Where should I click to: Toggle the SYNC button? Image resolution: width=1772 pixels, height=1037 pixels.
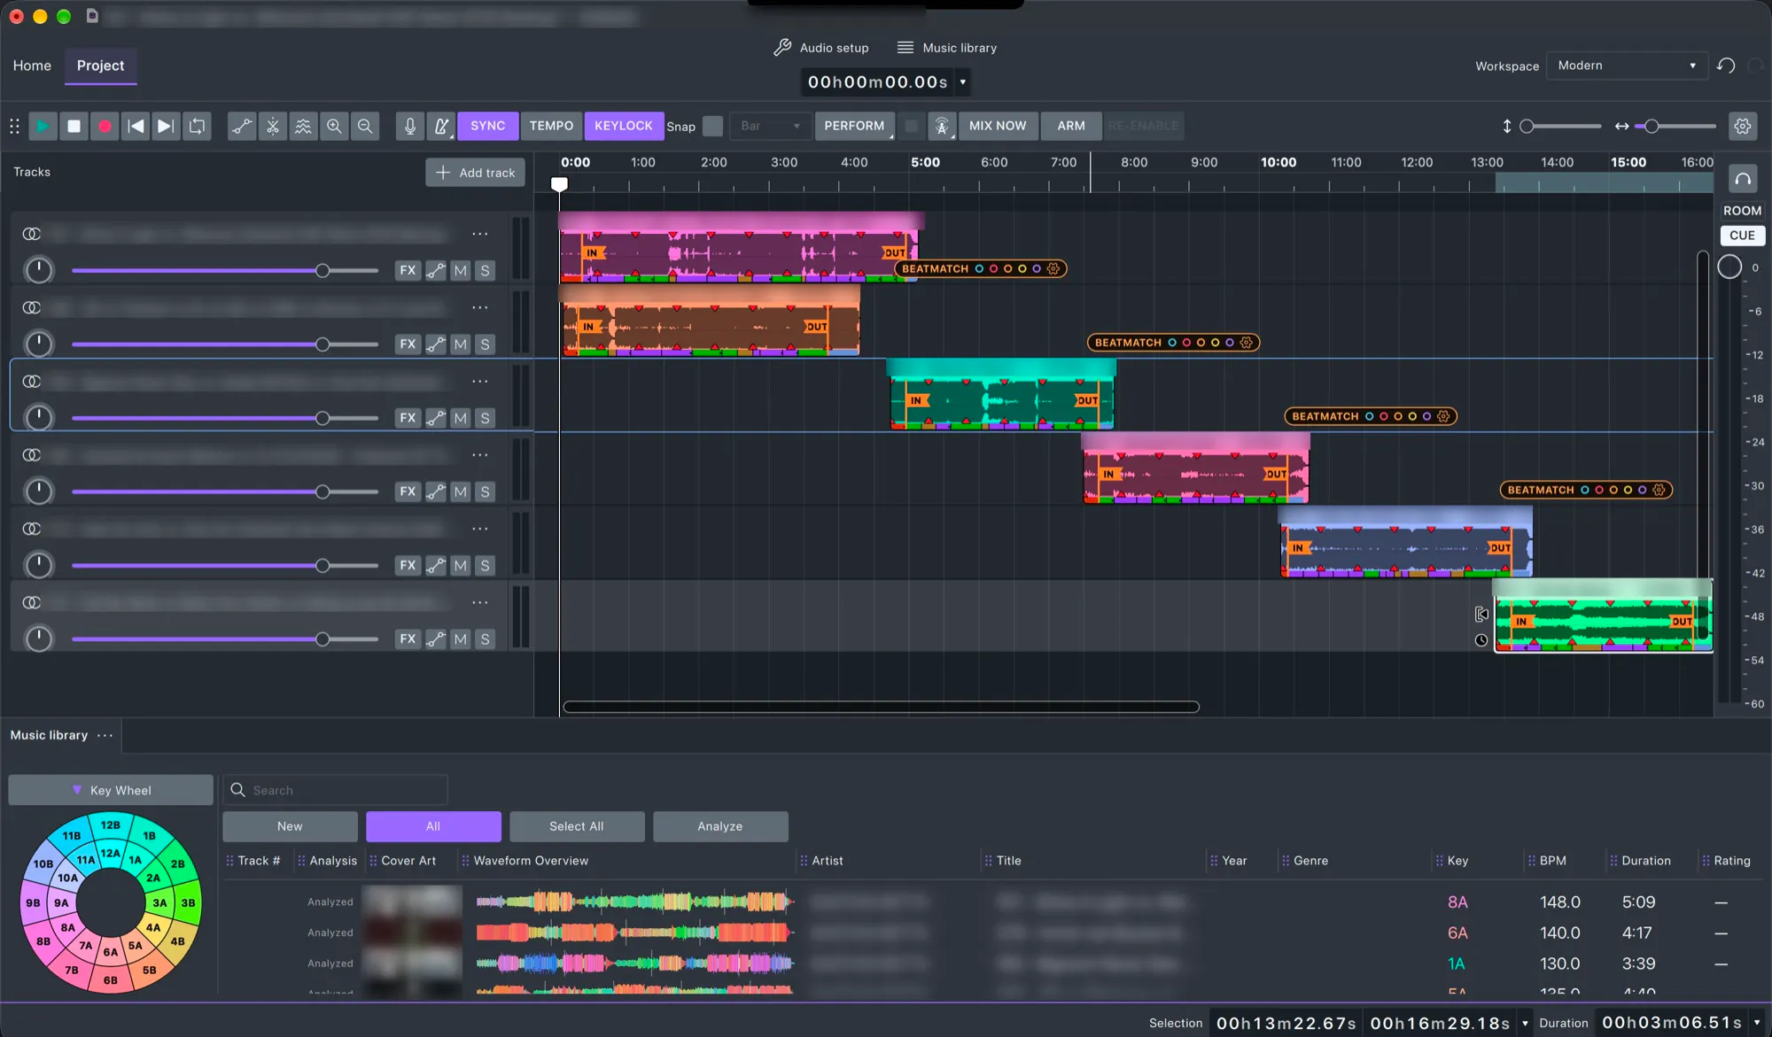pyautogui.click(x=488, y=126)
